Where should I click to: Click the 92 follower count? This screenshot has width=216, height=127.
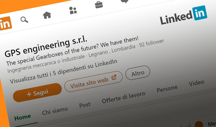(x=151, y=43)
